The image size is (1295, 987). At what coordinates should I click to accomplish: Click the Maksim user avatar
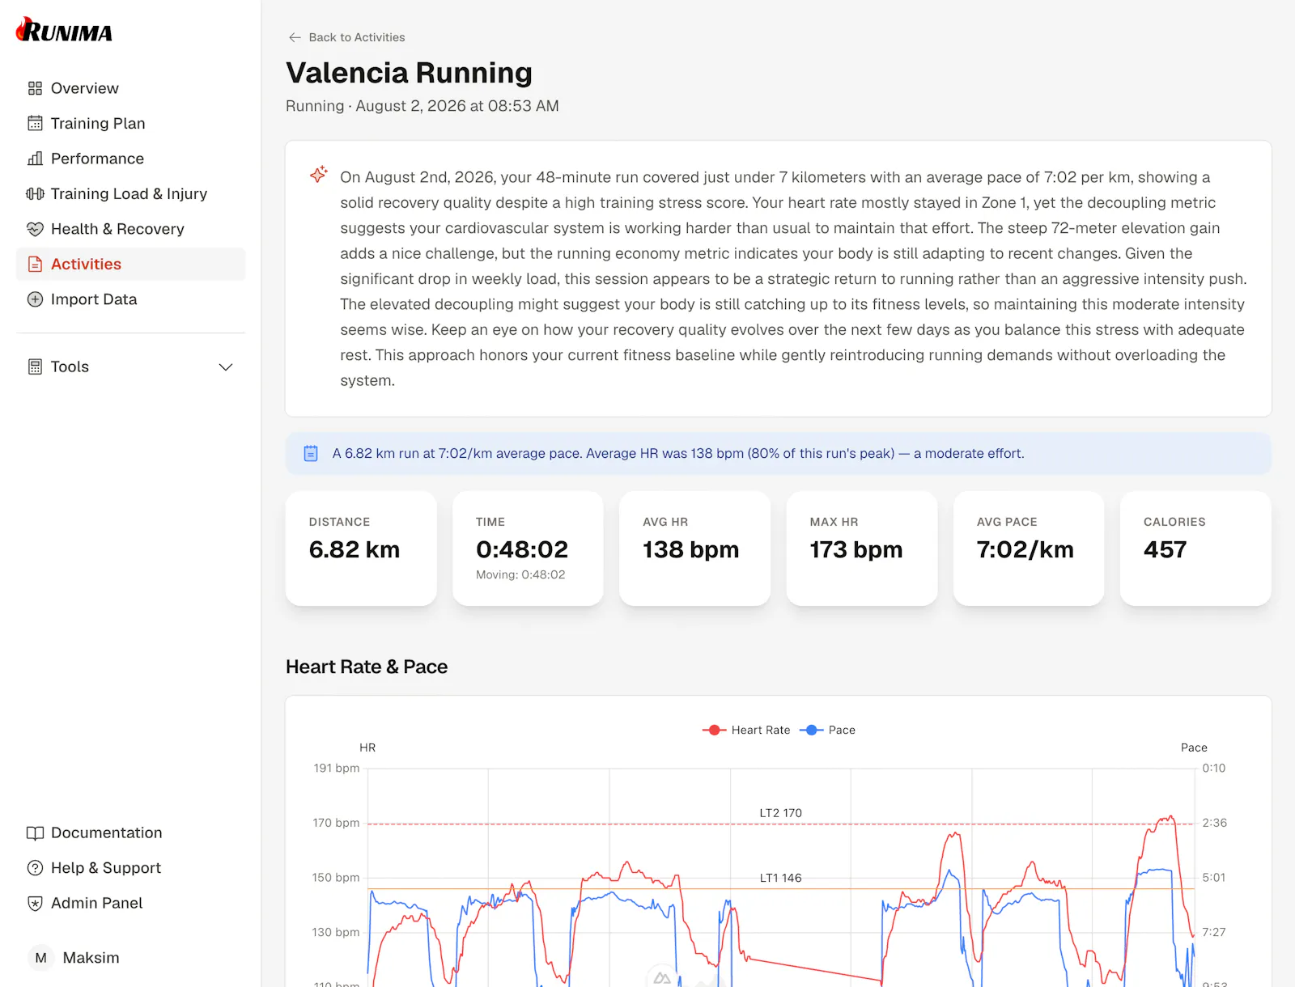click(x=40, y=958)
